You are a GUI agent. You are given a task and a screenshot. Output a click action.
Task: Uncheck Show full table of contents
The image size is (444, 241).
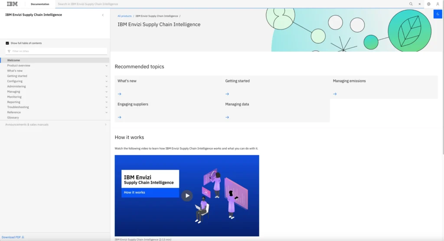tap(7, 43)
